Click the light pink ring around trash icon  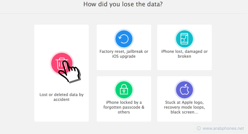click(50, 63)
